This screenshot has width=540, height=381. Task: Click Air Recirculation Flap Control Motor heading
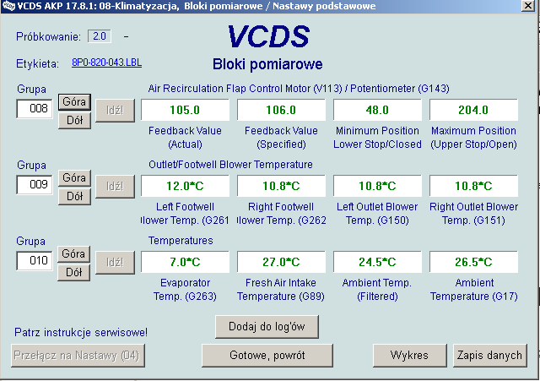[299, 89]
